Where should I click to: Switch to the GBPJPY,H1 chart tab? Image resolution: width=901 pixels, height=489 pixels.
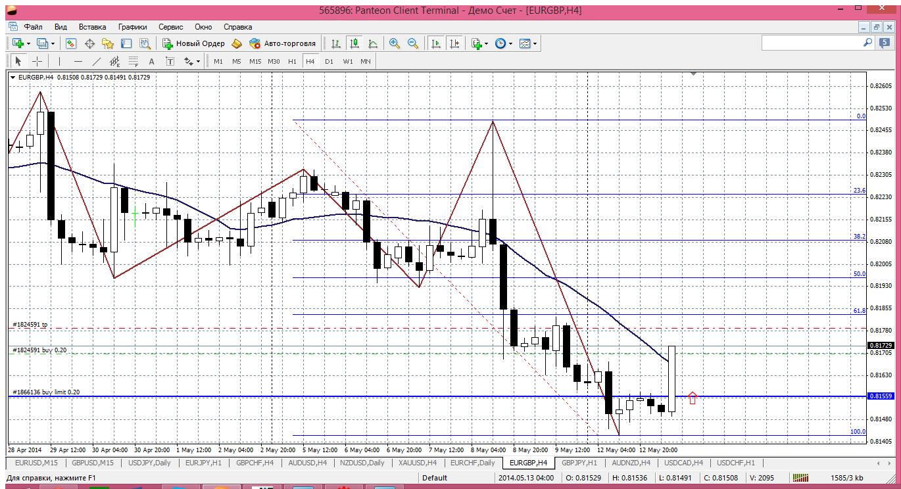tap(579, 463)
